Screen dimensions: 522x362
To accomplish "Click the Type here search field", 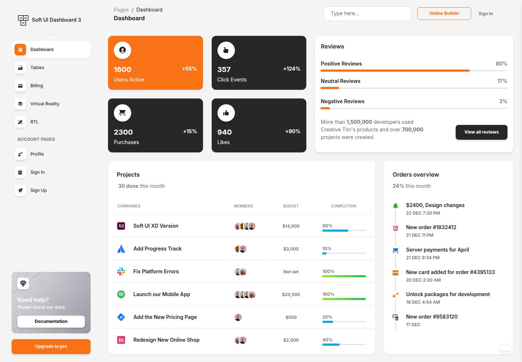I will click(367, 13).
